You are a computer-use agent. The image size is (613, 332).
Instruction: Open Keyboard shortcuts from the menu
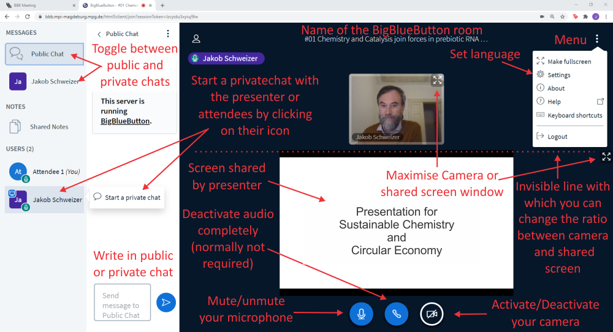[569, 115]
